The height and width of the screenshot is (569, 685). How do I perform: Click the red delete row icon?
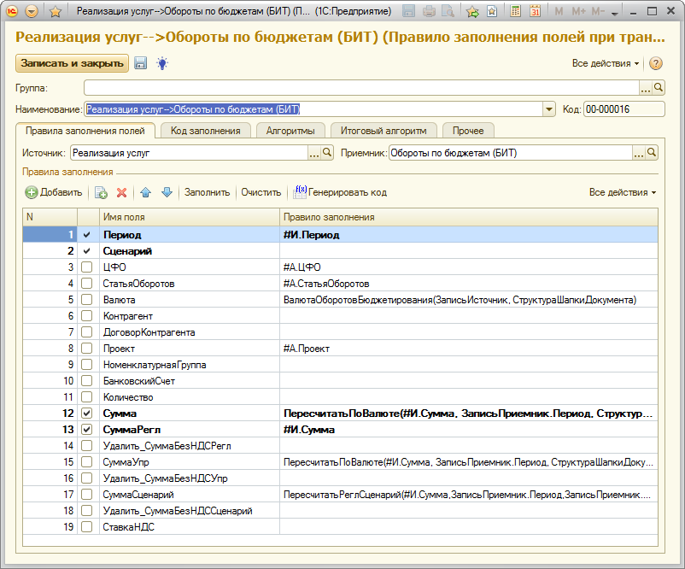tap(121, 193)
